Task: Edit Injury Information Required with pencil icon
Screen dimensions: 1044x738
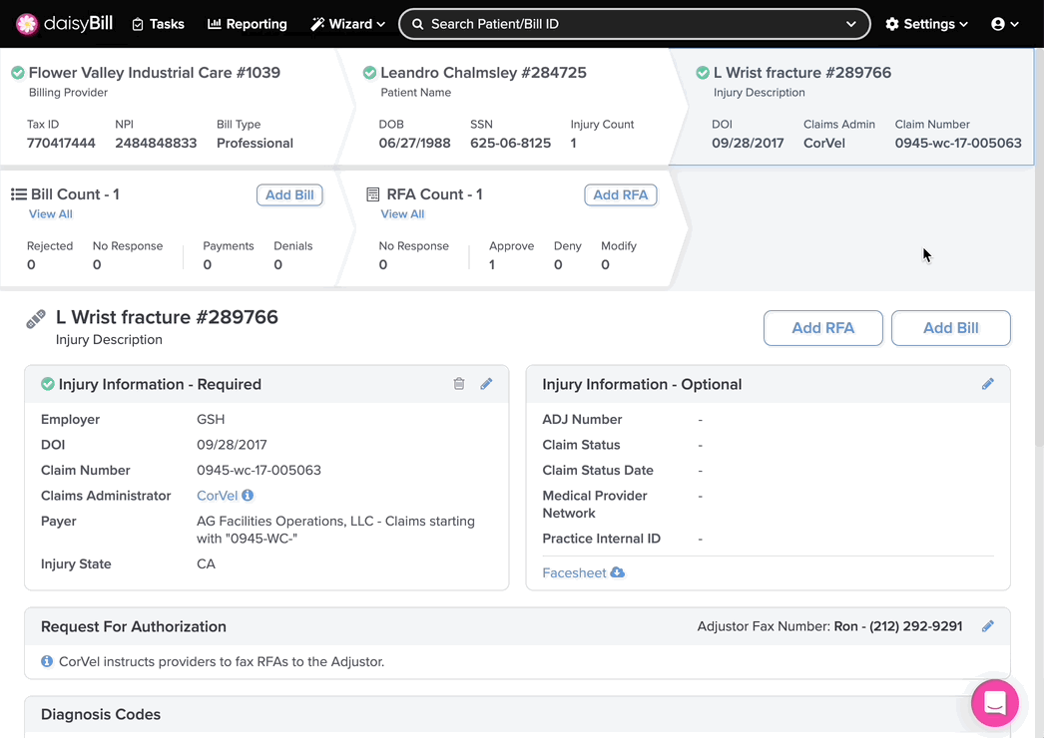Action: pyautogui.click(x=486, y=384)
